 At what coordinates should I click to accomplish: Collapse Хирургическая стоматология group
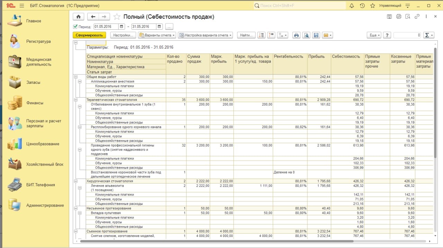click(x=76, y=181)
